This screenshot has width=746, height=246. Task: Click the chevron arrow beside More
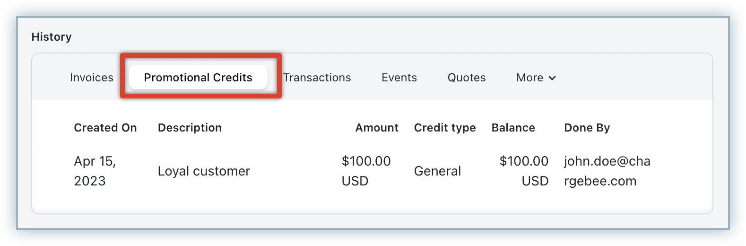[552, 78]
